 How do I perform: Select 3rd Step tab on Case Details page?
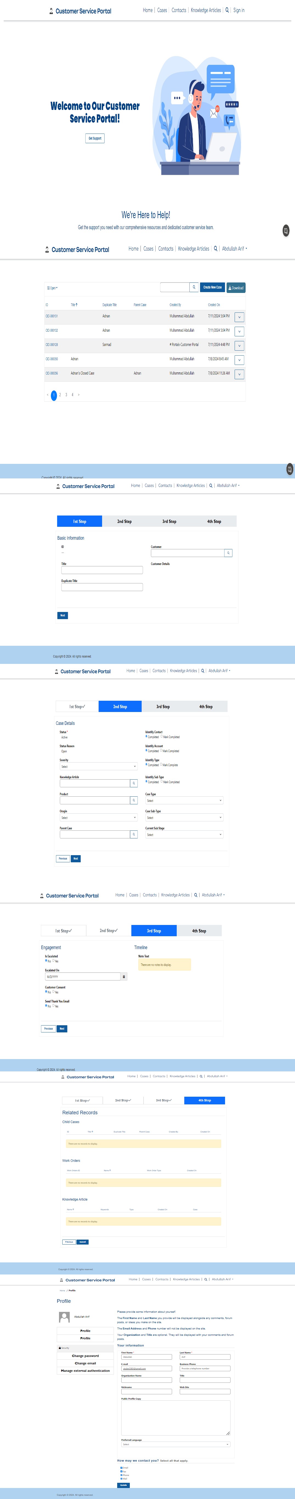point(163,706)
